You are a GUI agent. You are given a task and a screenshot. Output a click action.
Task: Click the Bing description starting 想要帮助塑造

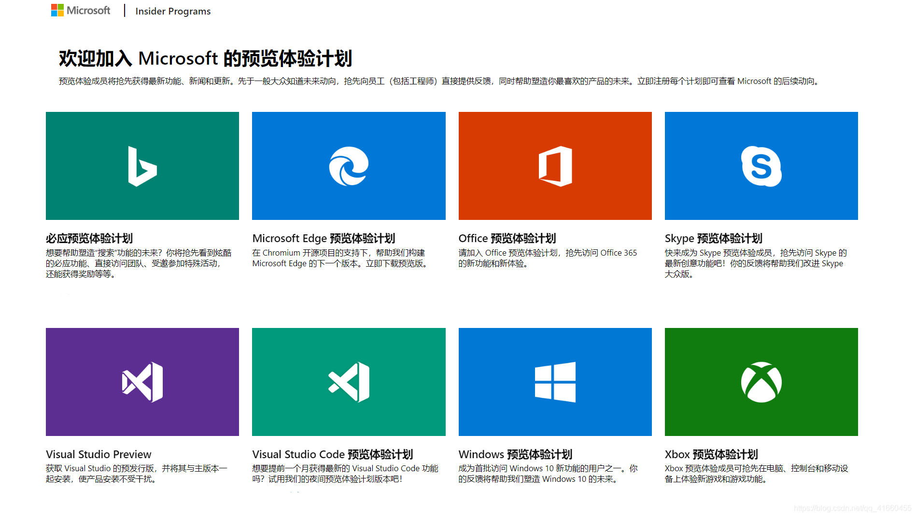[x=139, y=263]
